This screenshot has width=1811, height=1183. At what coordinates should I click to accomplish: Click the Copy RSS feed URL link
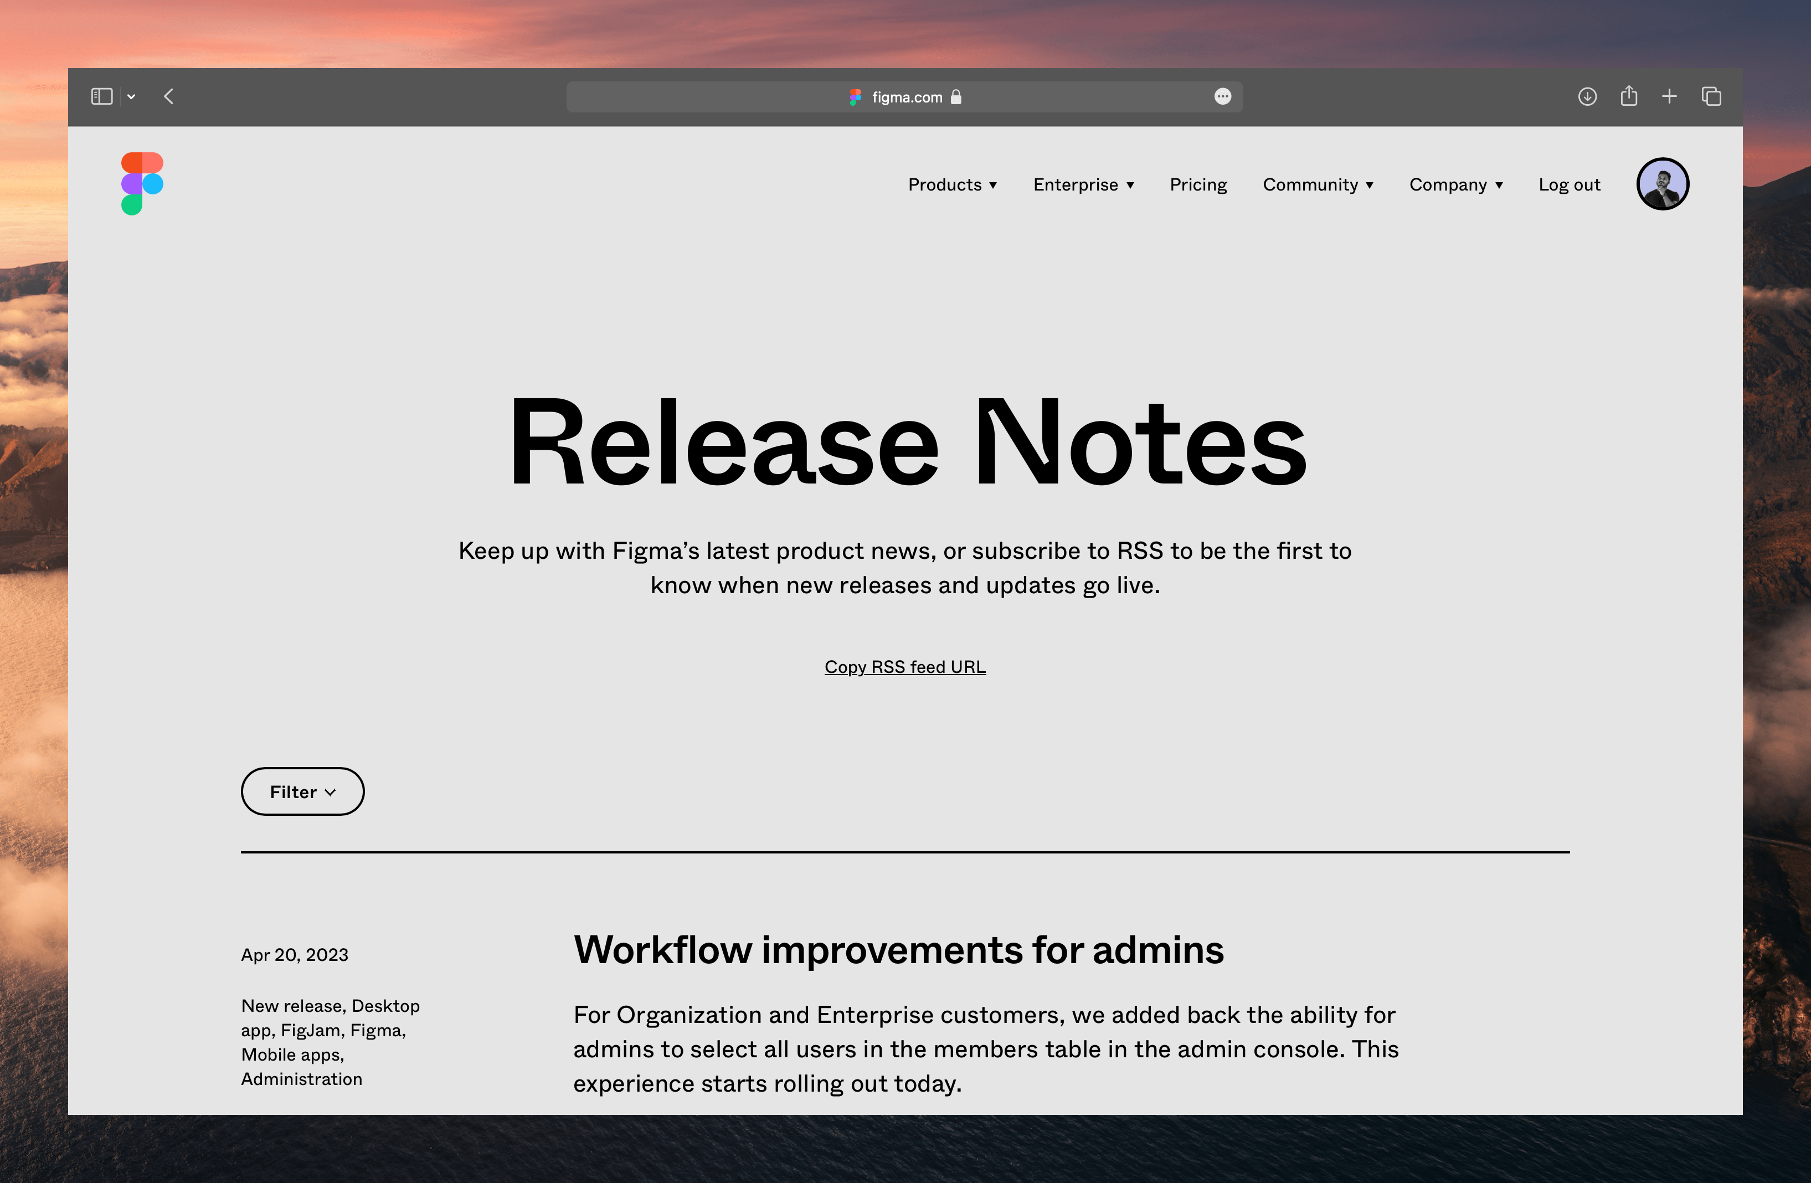[x=906, y=667]
